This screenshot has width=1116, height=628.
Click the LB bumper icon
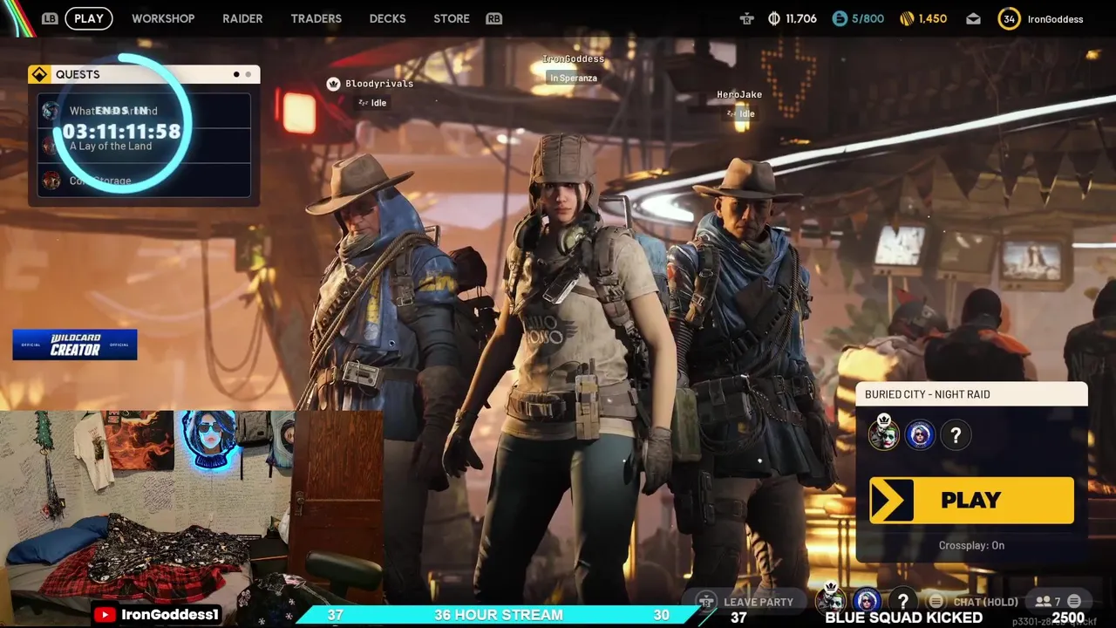pyautogui.click(x=50, y=18)
